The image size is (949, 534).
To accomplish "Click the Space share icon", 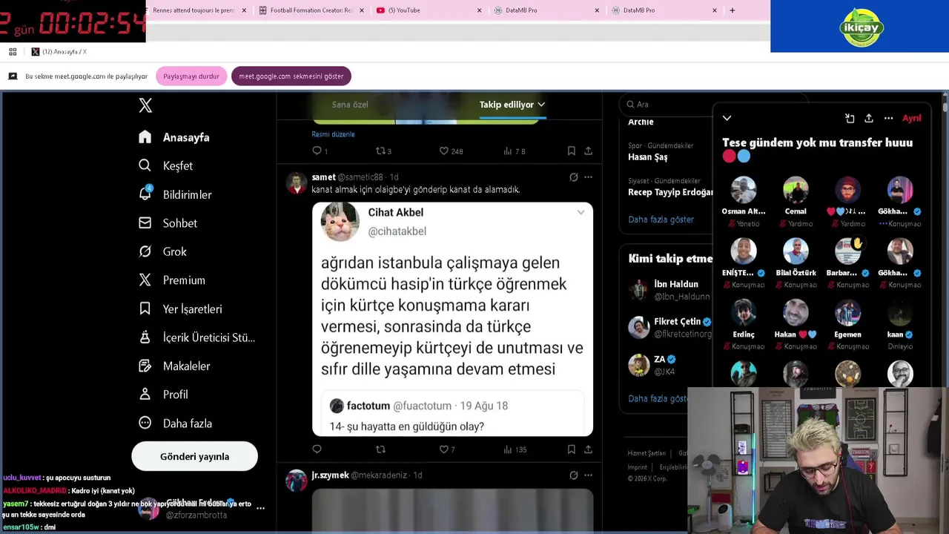I will point(869,118).
